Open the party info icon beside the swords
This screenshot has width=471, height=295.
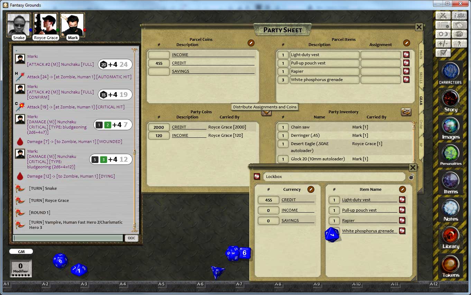click(460, 15)
